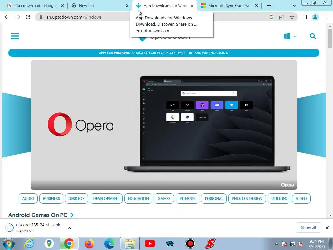The height and width of the screenshot is (250, 333).
Task: Select the App Downloads for Windows tab
Action: click(x=165, y=6)
